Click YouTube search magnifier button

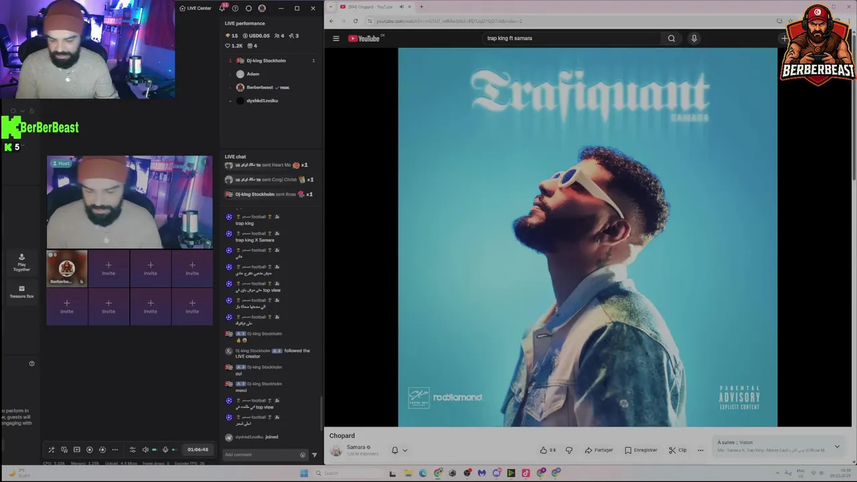pos(672,38)
